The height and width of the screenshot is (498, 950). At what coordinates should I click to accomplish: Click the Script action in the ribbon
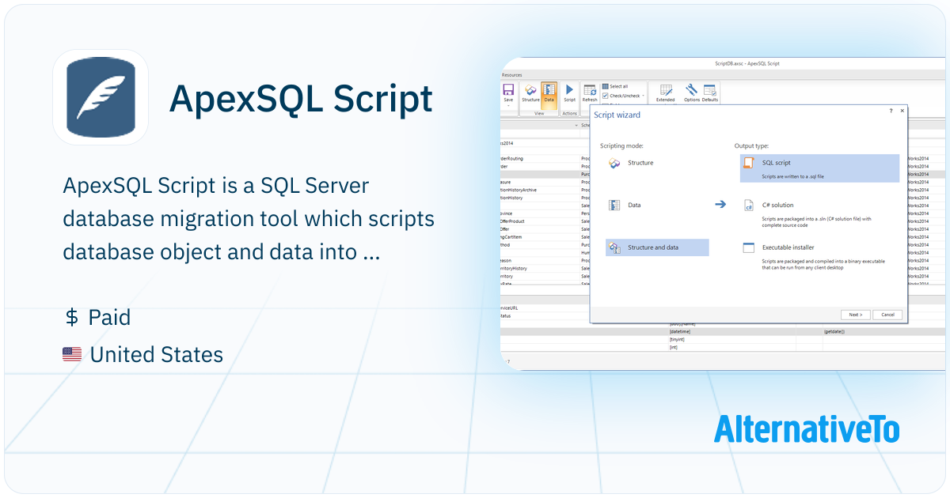click(x=569, y=93)
